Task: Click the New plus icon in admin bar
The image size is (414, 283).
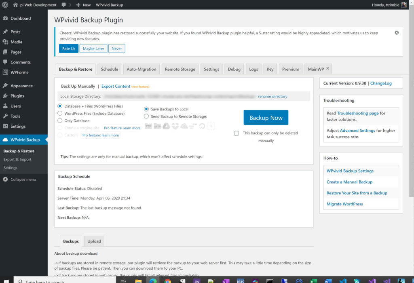Action: point(78,5)
